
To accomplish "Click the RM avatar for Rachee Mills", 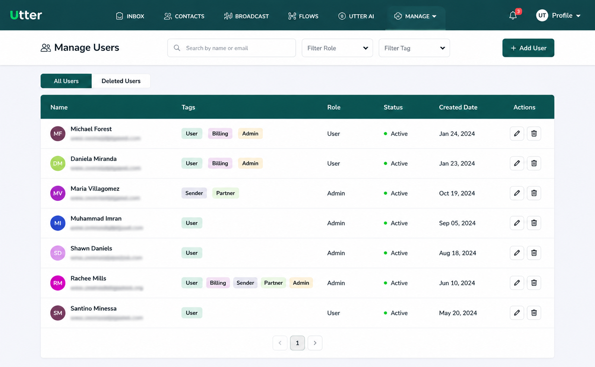I will [58, 283].
